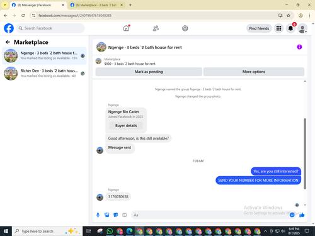The width and height of the screenshot is (315, 236).
Task: Click Ngenge avatar beside phone number message
Action: point(100,197)
